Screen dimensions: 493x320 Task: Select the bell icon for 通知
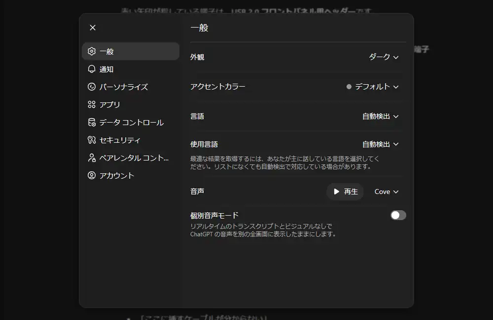point(91,69)
